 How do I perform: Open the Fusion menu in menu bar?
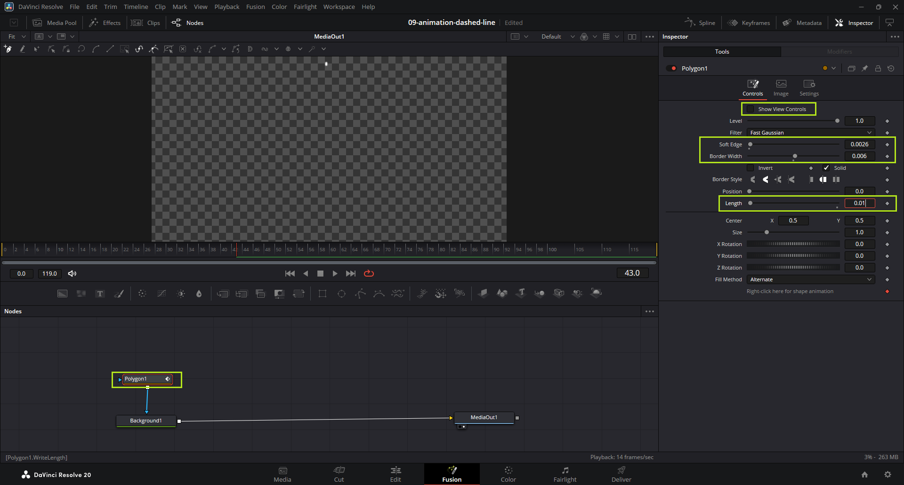[255, 7]
